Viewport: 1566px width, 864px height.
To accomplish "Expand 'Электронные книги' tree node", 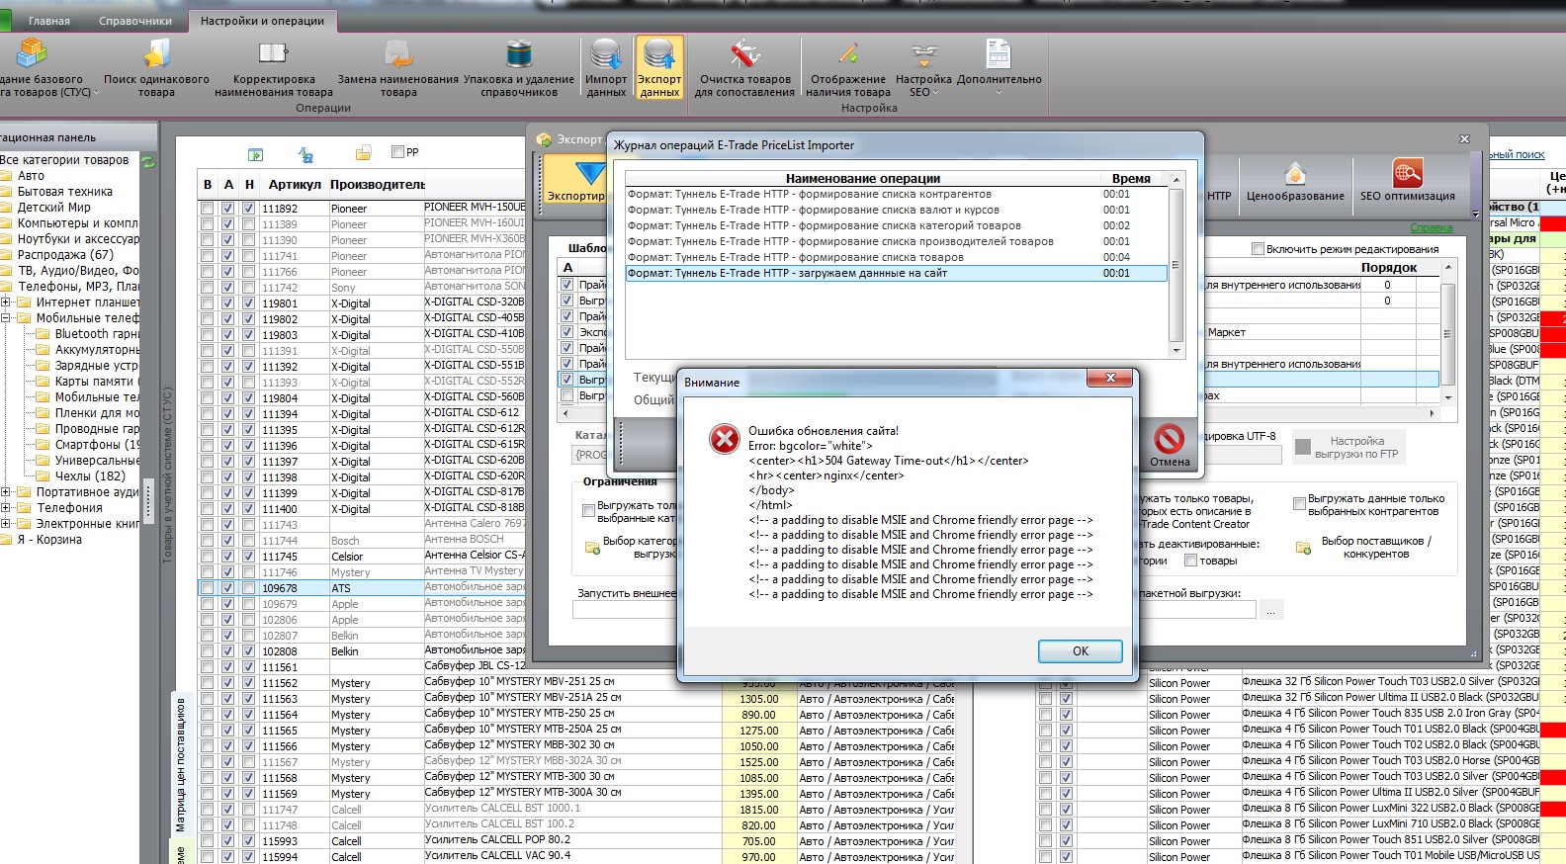I will pyautogui.click(x=5, y=524).
